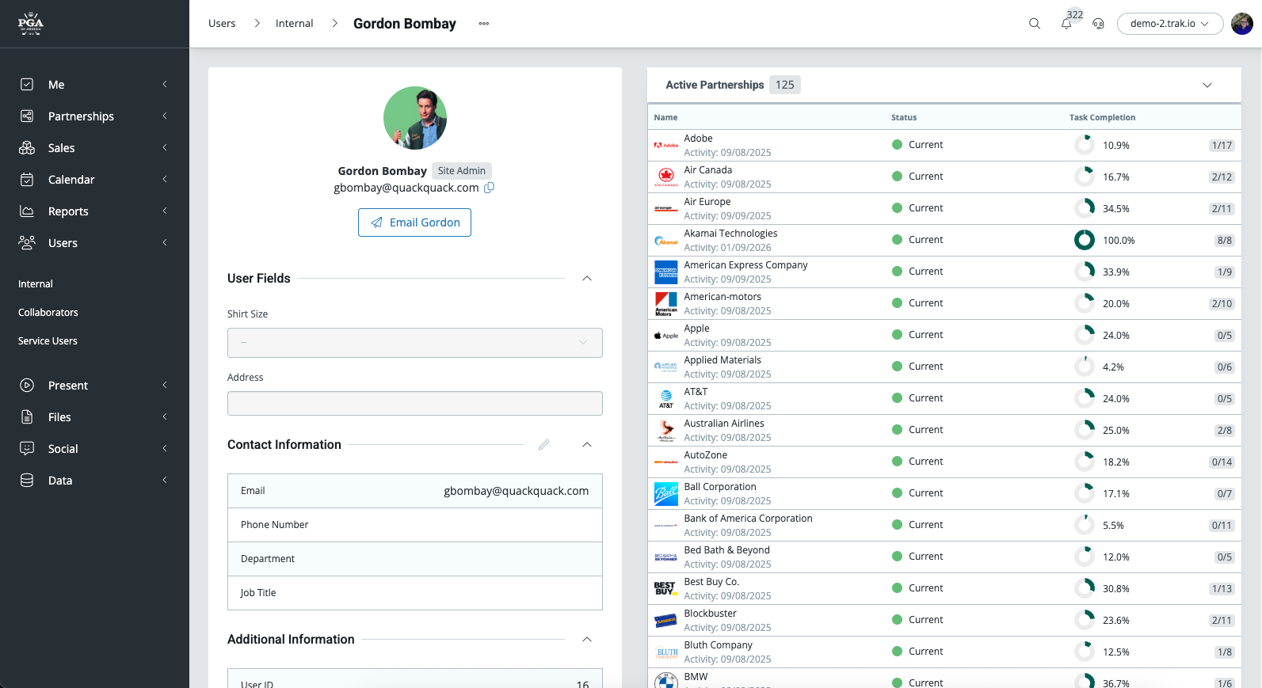Click Gordon Bombay's profile photo
Image resolution: width=1262 pixels, height=688 pixels.
[415, 118]
